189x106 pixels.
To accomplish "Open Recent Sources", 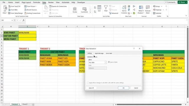I will (x=30, y=10).
